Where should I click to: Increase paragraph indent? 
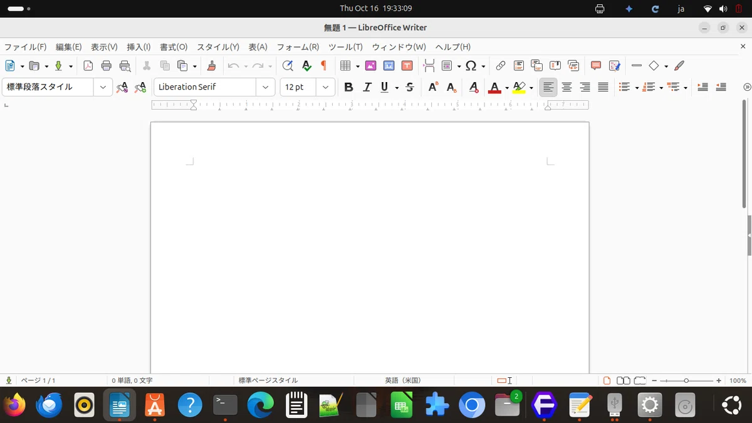[x=703, y=87]
